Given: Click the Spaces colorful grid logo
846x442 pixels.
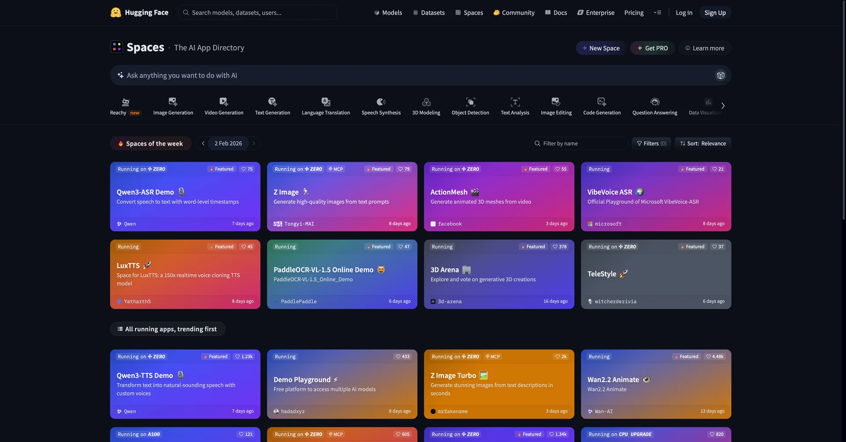Looking at the screenshot, I should click(x=117, y=47).
